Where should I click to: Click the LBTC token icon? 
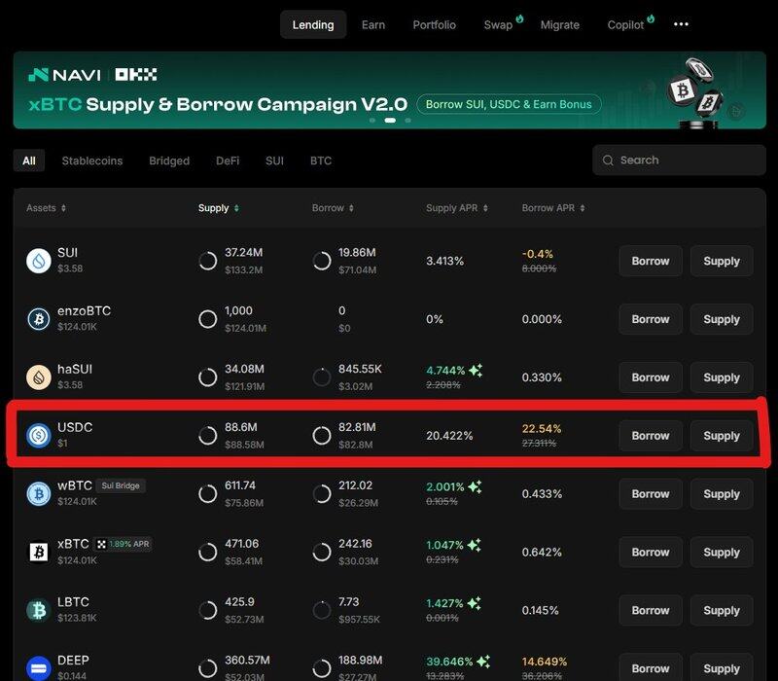pyautogui.click(x=39, y=610)
